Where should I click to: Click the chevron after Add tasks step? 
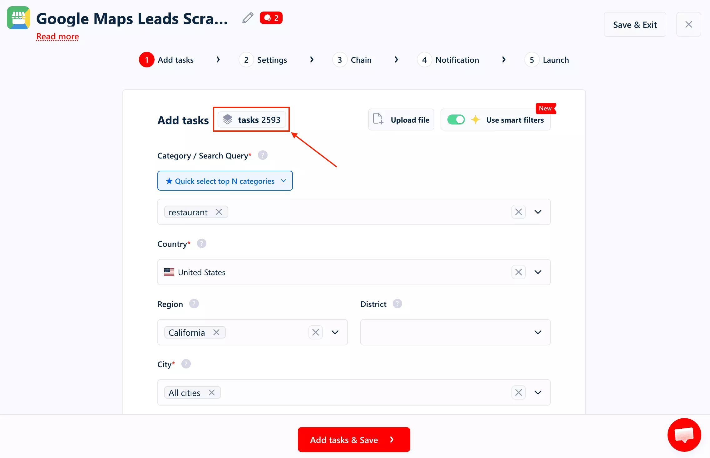(x=218, y=60)
